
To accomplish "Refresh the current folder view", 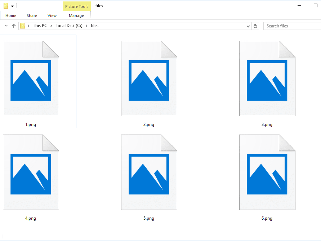I will click(x=255, y=26).
